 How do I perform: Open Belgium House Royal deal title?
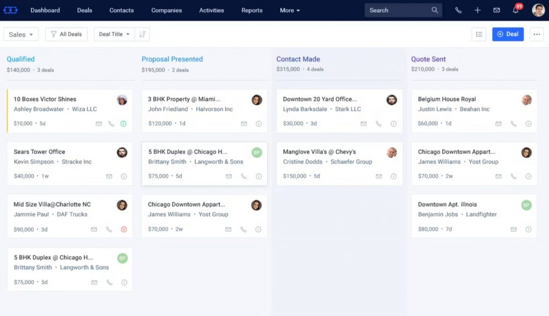coord(447,99)
